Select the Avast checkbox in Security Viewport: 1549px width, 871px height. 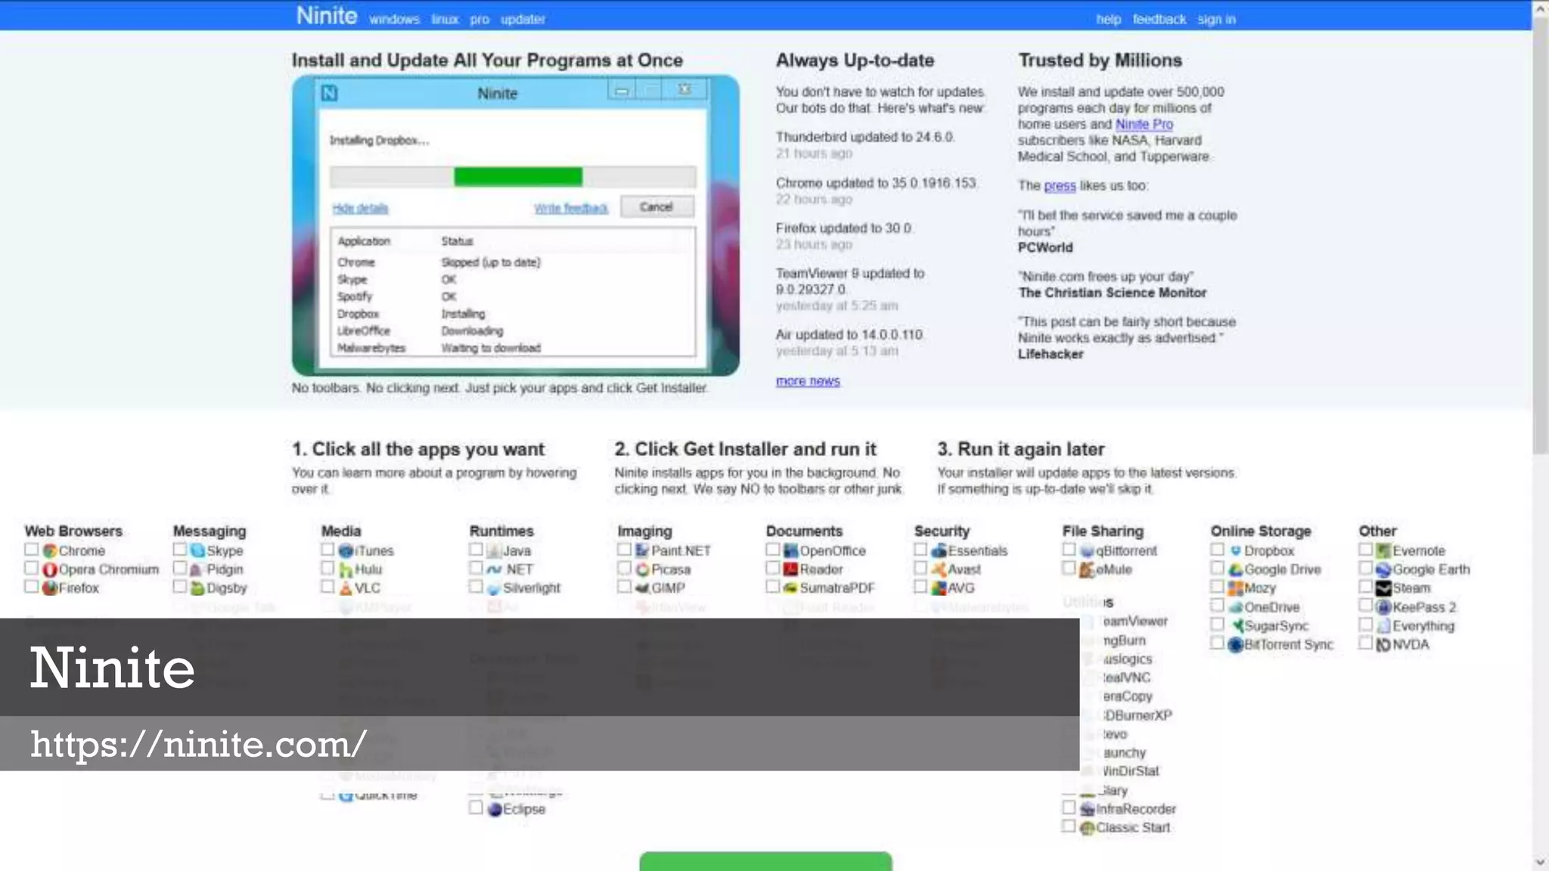[920, 569]
